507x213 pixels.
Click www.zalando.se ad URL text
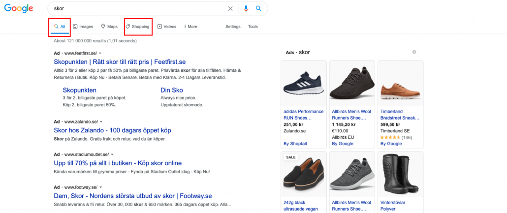(x=81, y=122)
